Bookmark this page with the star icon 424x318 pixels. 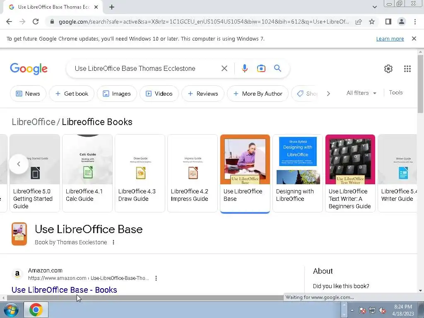(372, 22)
